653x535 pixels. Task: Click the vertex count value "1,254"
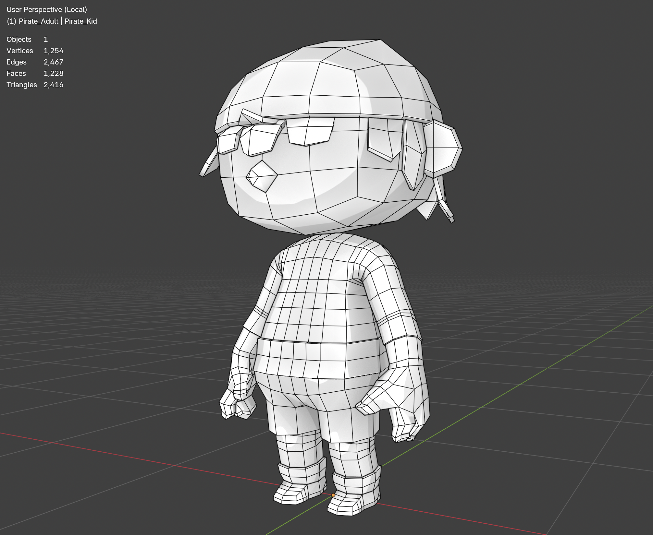click(x=54, y=51)
